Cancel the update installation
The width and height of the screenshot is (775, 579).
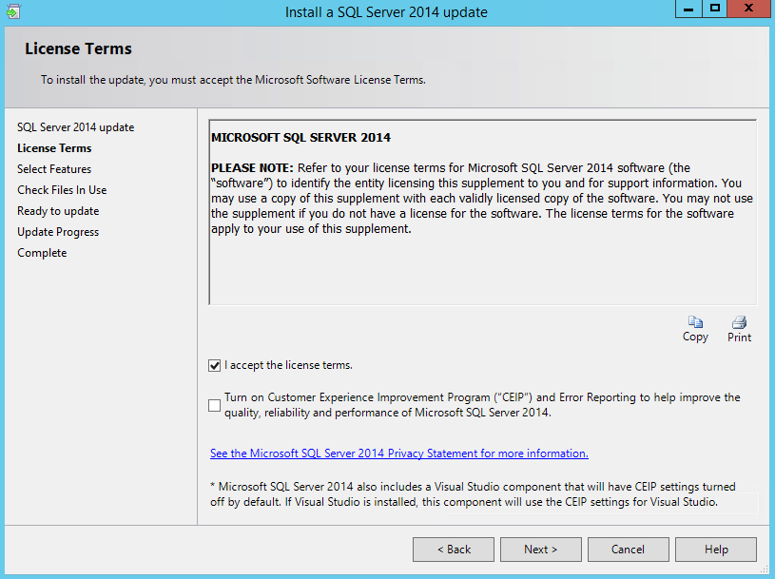click(x=628, y=550)
